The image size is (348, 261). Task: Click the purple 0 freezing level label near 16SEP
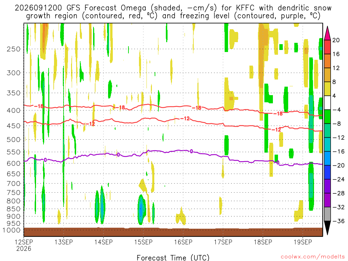(x=191, y=152)
